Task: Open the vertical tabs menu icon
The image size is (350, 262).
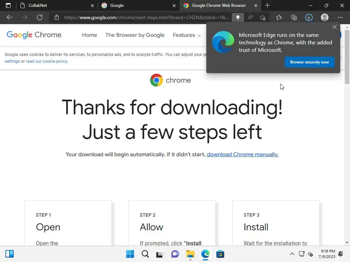Action: click(8, 5)
